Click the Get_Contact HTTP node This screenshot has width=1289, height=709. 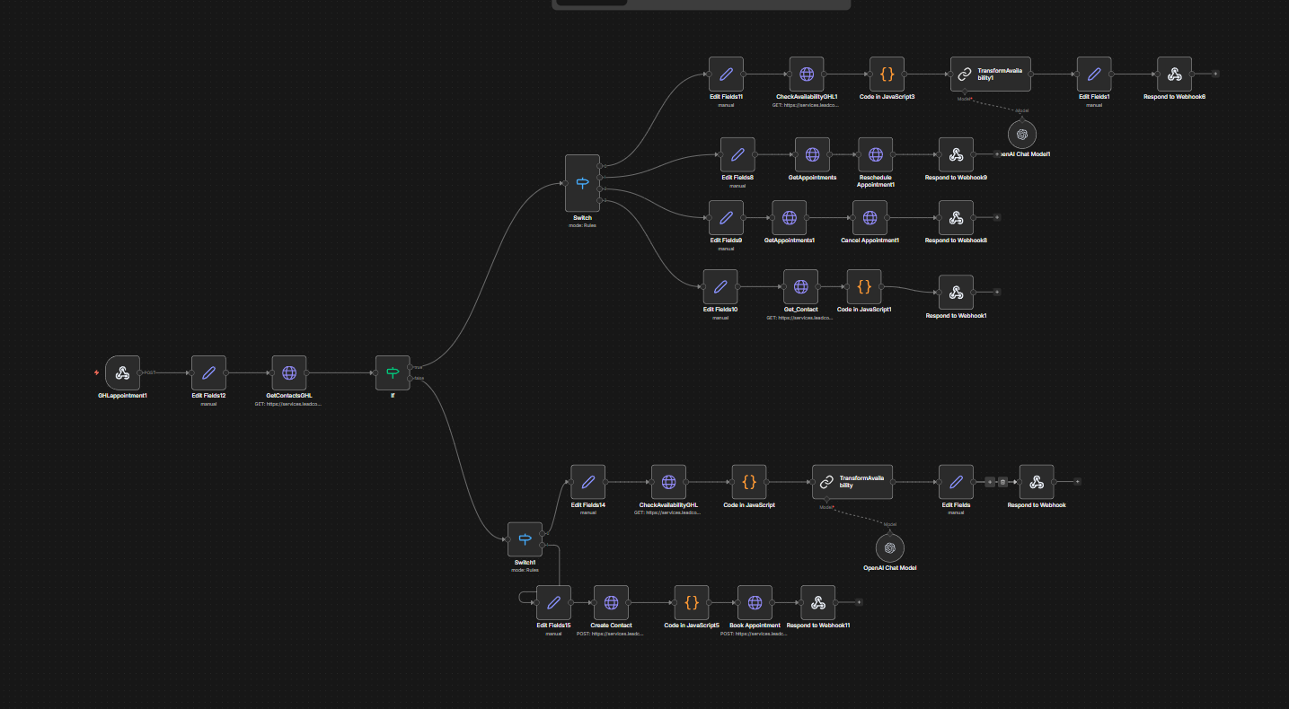pos(800,286)
